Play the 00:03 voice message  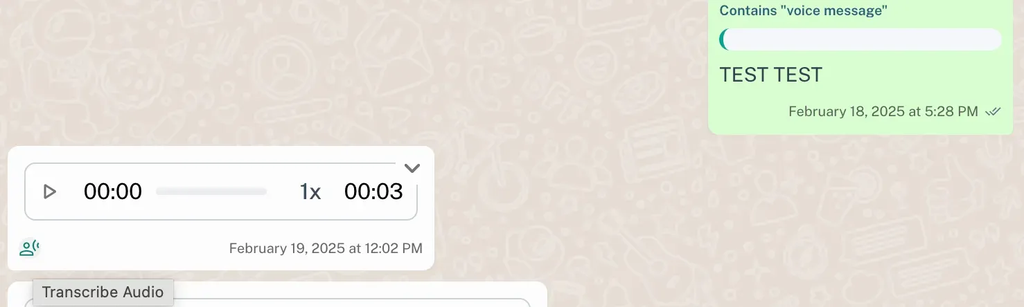(x=49, y=192)
